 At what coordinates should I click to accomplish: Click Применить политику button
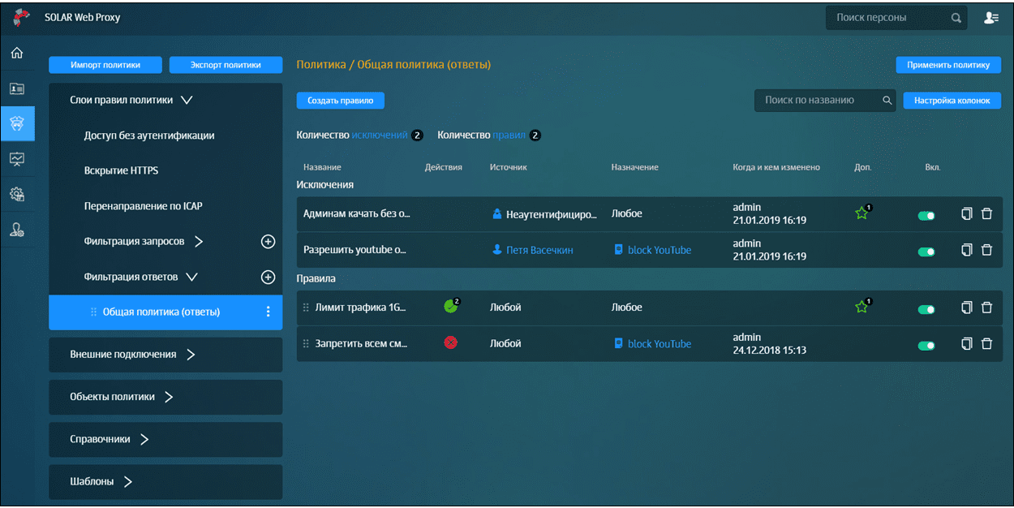pos(948,65)
